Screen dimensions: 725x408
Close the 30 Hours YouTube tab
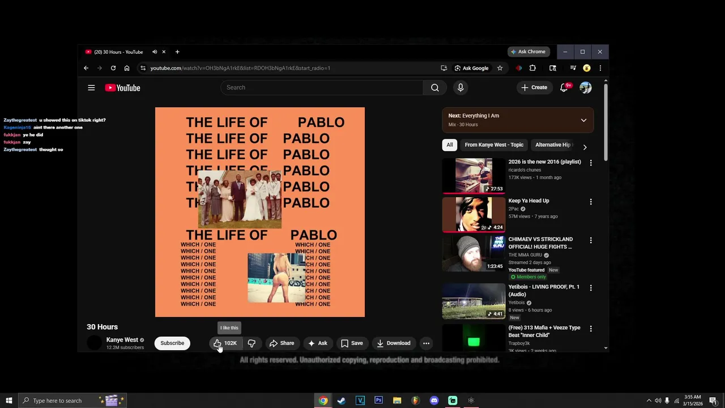coord(164,52)
